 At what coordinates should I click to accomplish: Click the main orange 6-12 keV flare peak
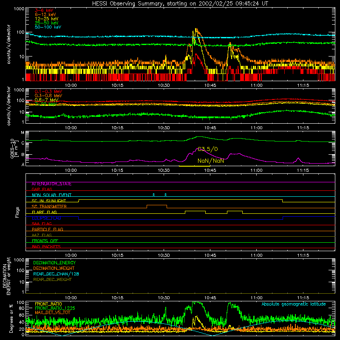pos(196,29)
